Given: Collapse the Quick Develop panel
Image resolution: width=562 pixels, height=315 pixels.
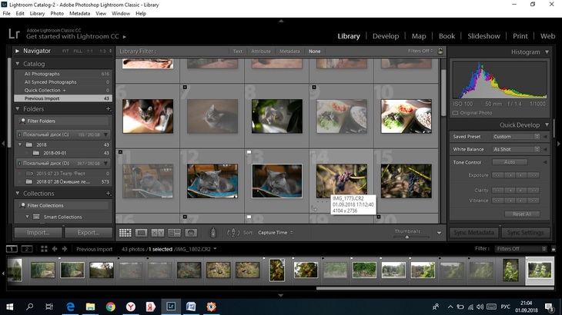Looking at the screenshot, I should click(547, 125).
